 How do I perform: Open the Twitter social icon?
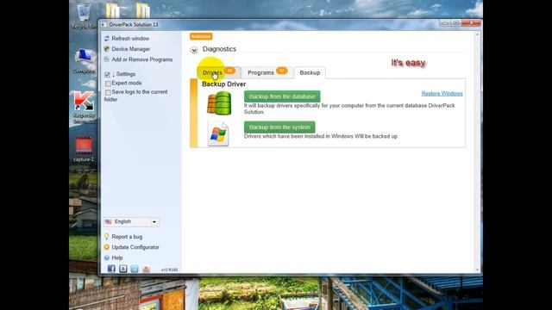coord(135,269)
